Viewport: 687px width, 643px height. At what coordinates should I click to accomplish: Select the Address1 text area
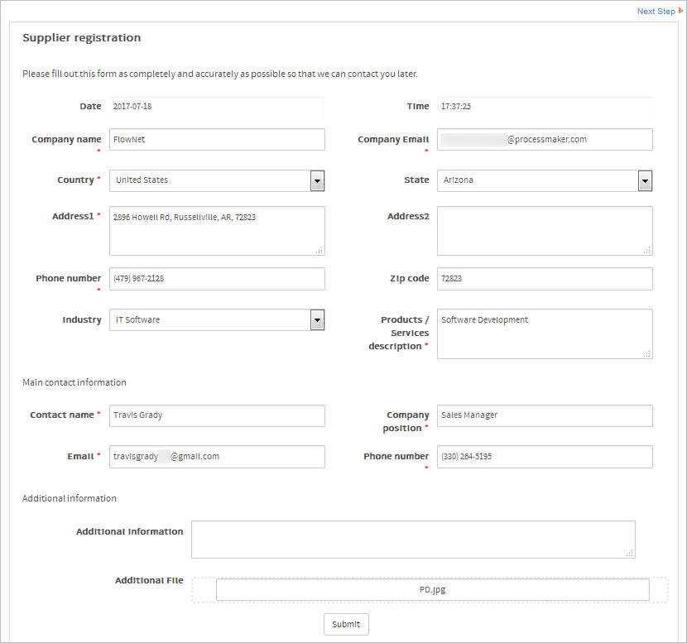click(217, 230)
